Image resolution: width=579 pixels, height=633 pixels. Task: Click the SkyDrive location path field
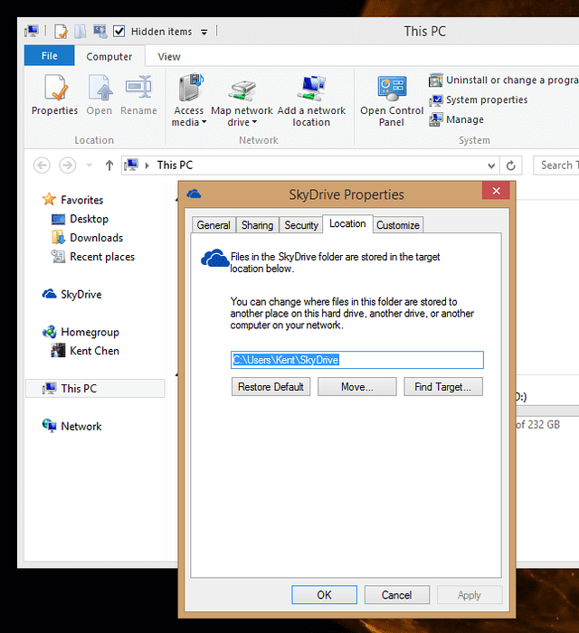pos(356,360)
